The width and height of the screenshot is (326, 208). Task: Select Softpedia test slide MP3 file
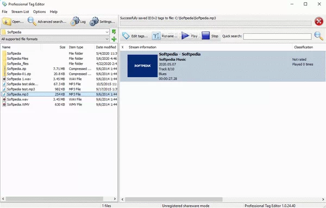click(59, 84)
